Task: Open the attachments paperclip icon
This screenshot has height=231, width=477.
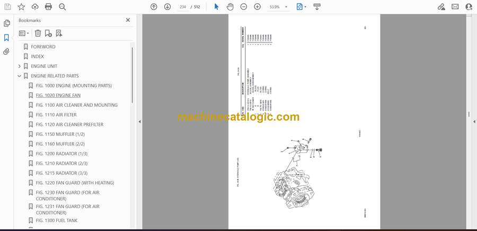Action: pyautogui.click(x=6, y=52)
